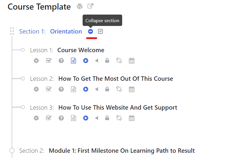
Task: Open the settings gear for Lesson 3
Action: 36,118
